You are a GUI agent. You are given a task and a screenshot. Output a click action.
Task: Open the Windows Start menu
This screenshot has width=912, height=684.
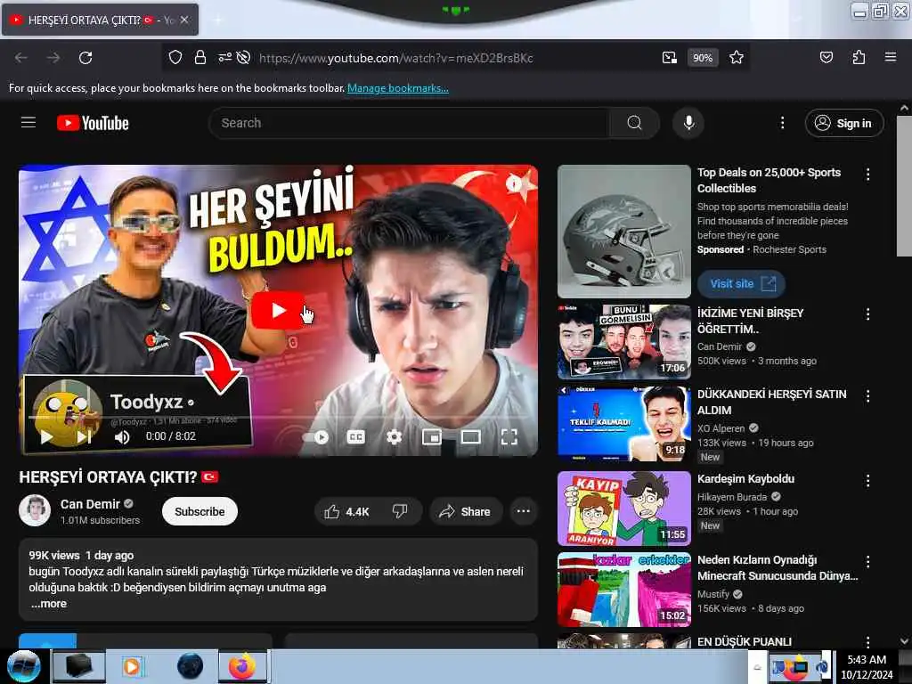point(22,666)
